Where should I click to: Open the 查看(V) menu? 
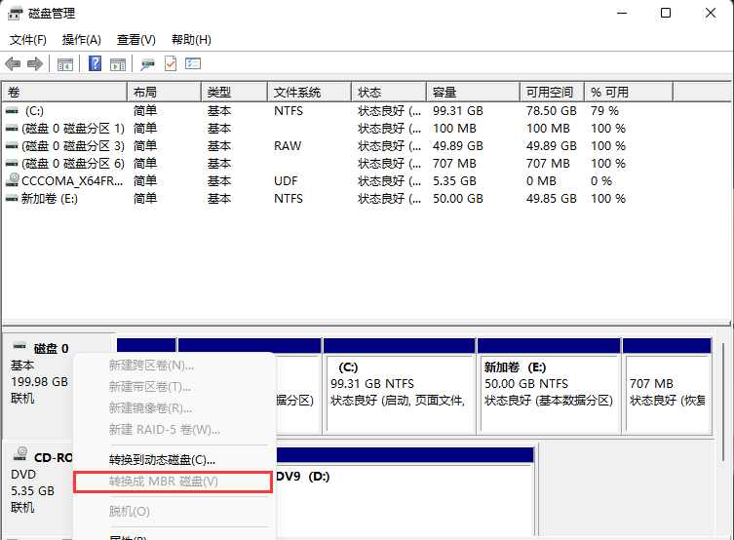135,40
